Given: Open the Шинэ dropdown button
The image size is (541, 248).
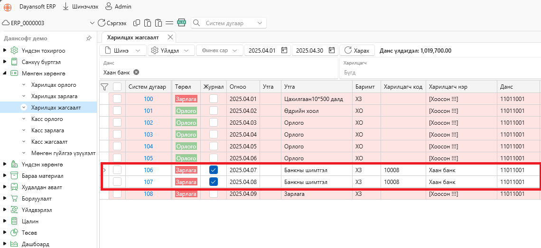Looking at the screenshot, I should coord(123,50).
